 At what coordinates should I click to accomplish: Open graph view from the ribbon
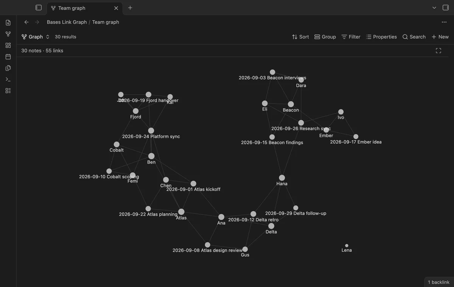tap(8, 34)
